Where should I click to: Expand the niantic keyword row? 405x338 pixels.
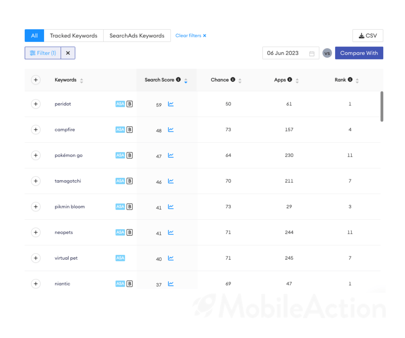[36, 284]
